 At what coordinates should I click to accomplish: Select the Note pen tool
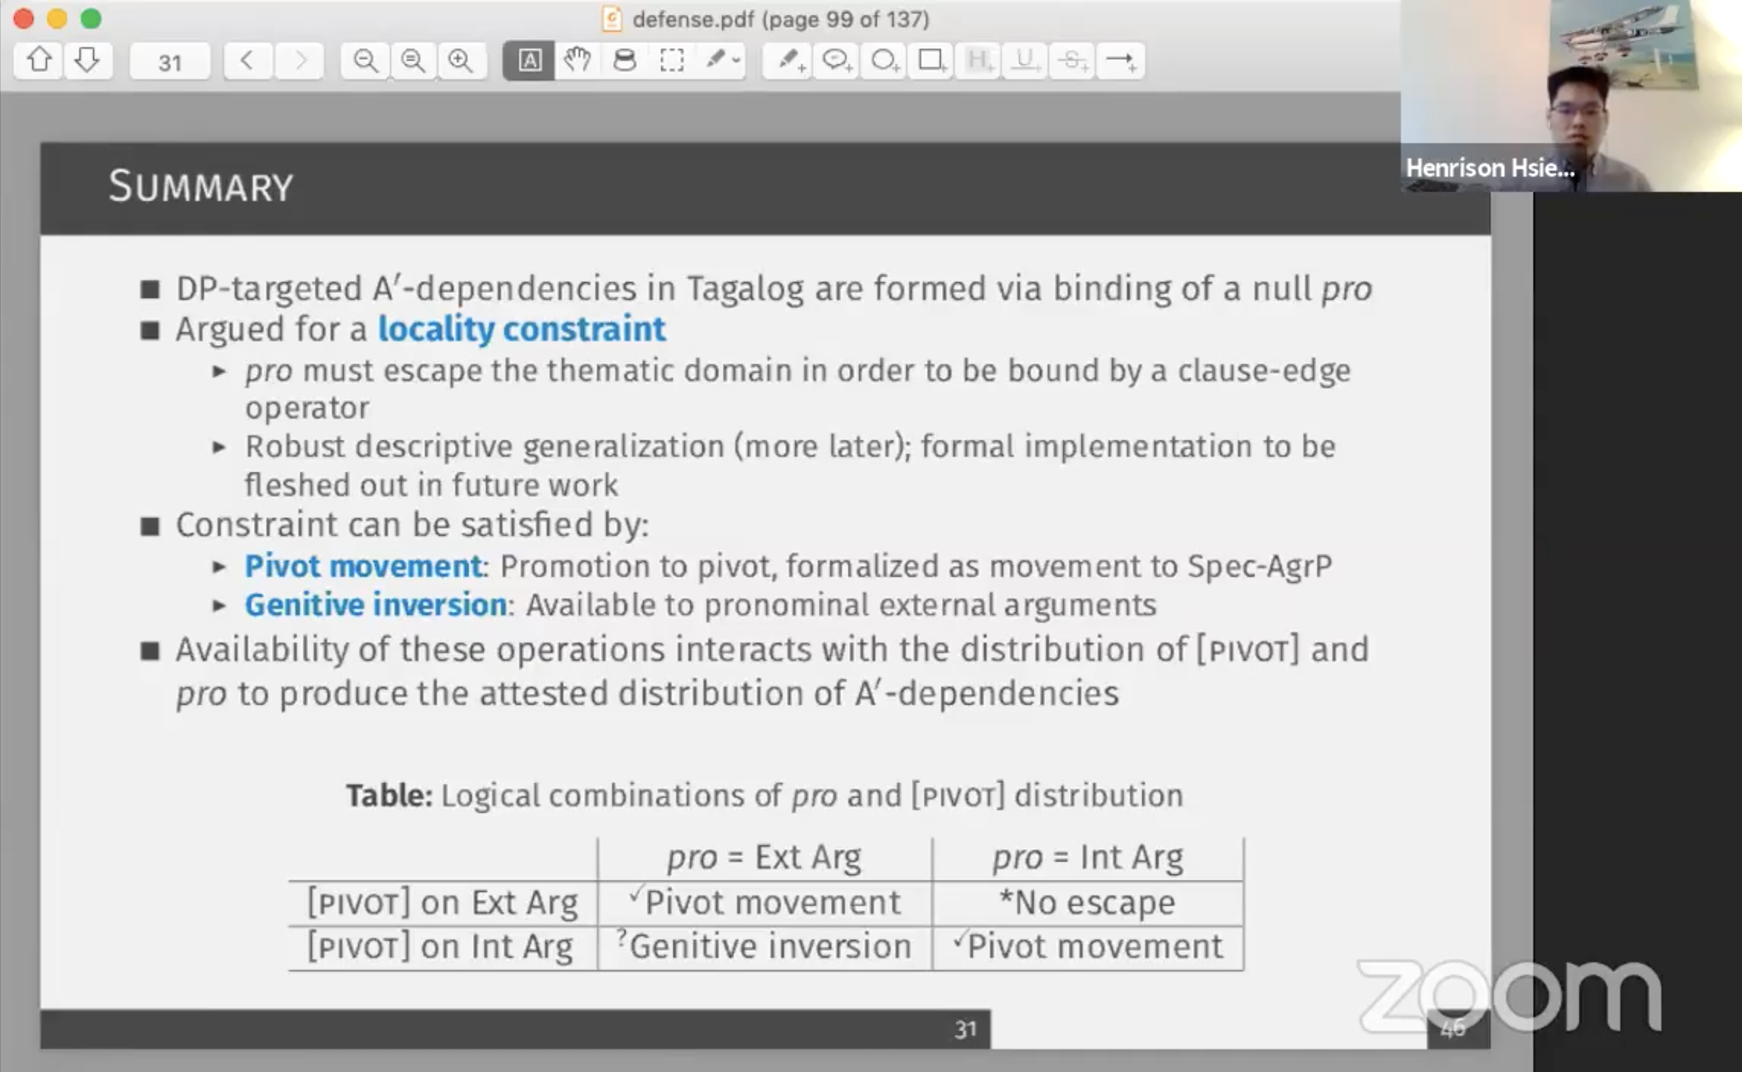(715, 59)
